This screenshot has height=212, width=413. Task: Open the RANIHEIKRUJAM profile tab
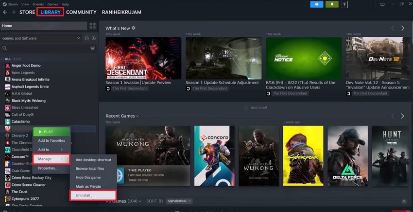pyautogui.click(x=121, y=12)
